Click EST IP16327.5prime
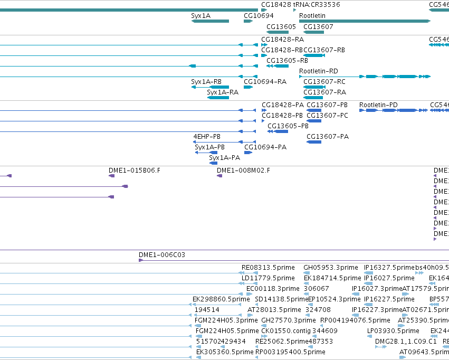 coord(389,268)
